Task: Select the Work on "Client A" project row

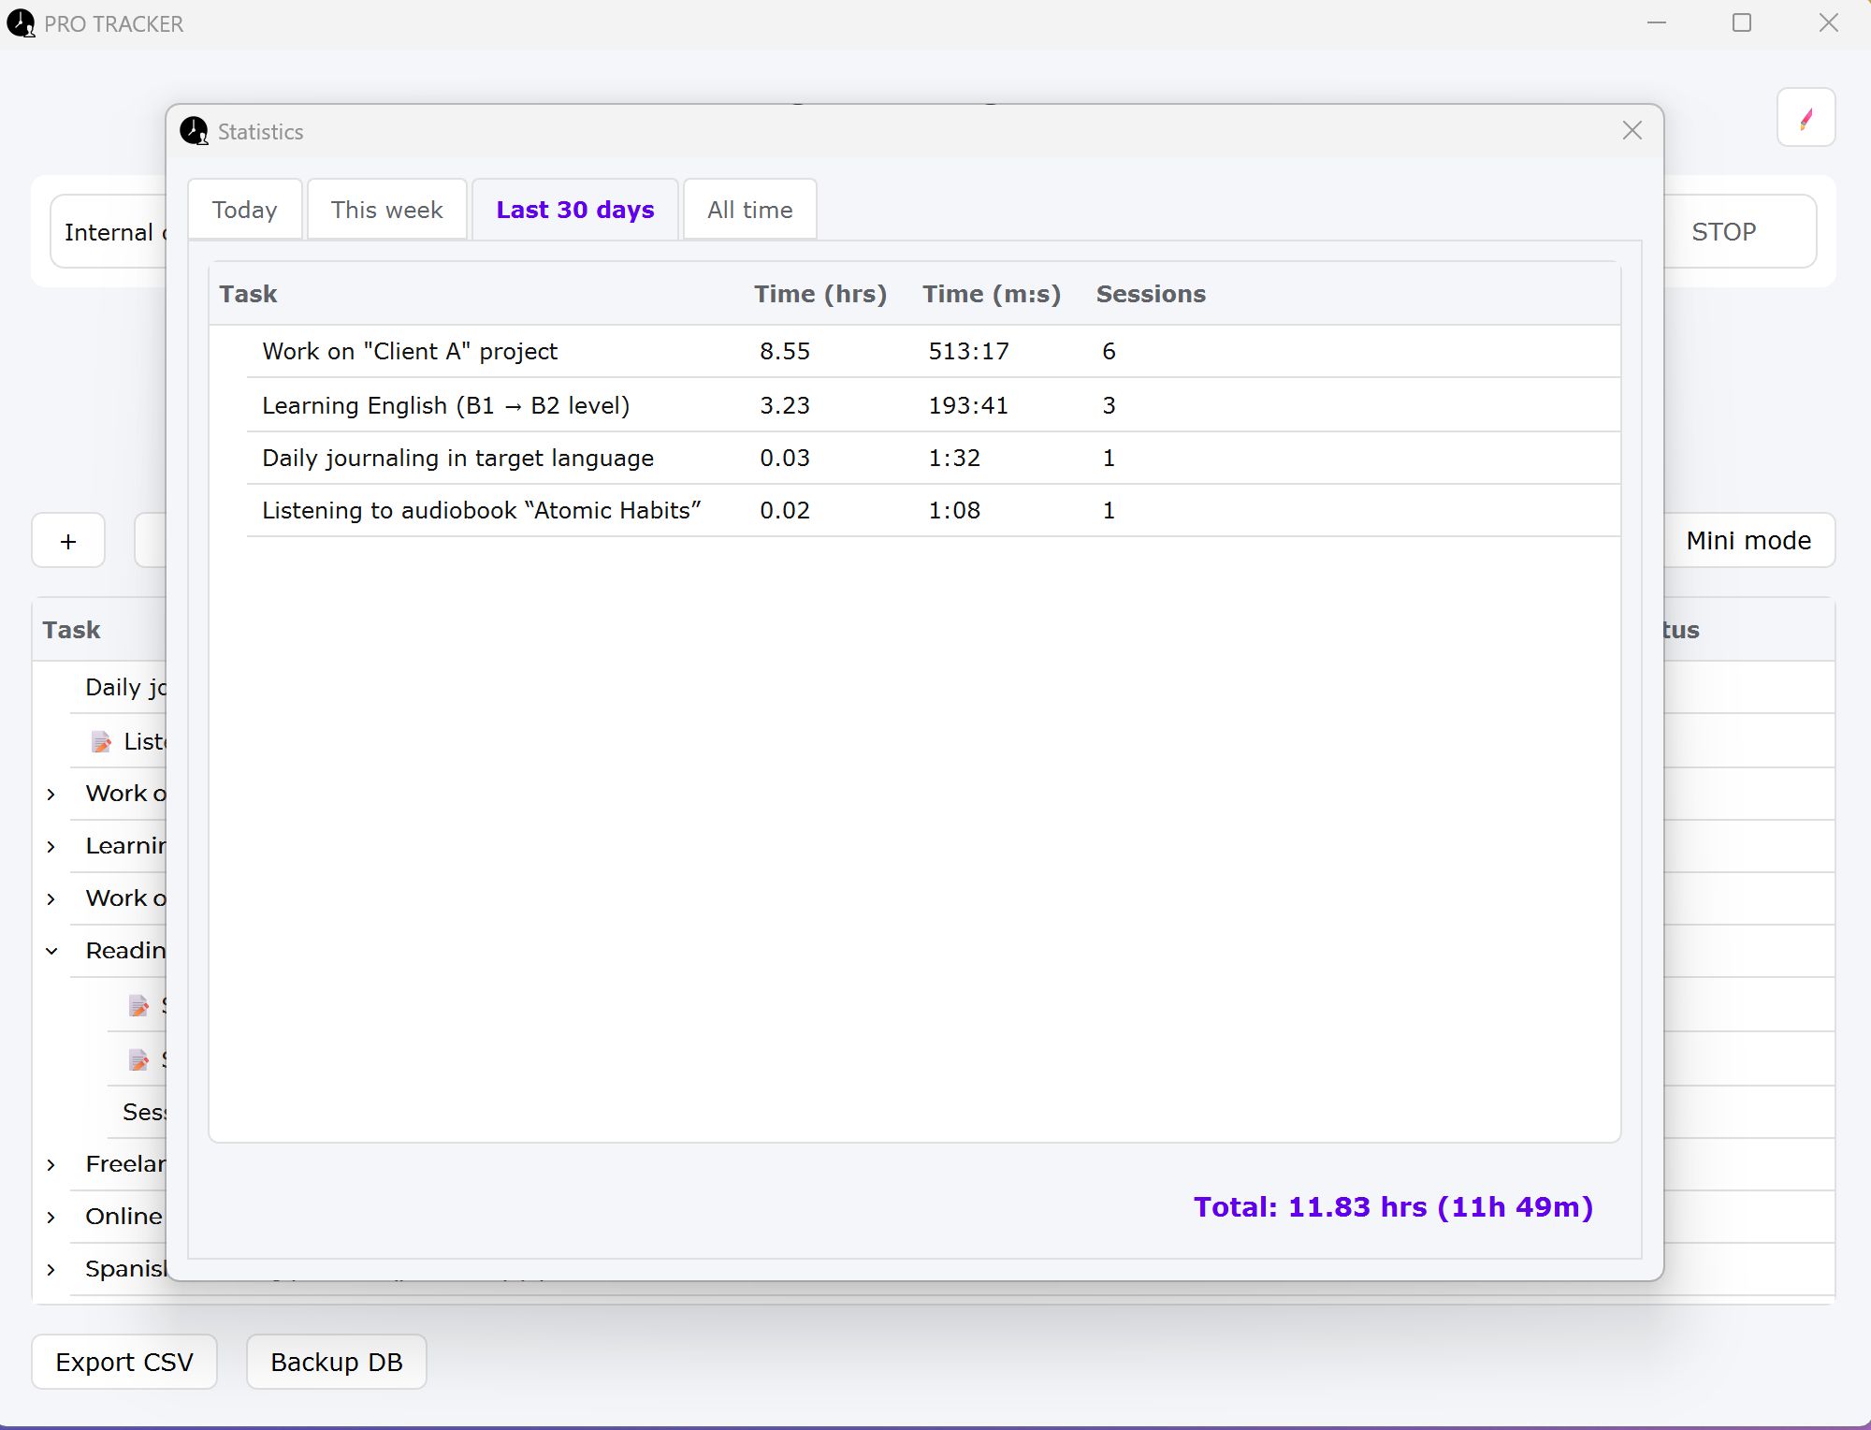Action: click(410, 351)
